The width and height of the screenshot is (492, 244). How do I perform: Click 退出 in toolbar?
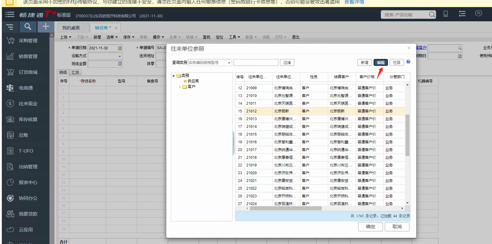coord(295,37)
